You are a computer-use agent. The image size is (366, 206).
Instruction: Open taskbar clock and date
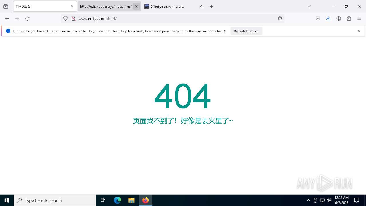[x=341, y=200]
